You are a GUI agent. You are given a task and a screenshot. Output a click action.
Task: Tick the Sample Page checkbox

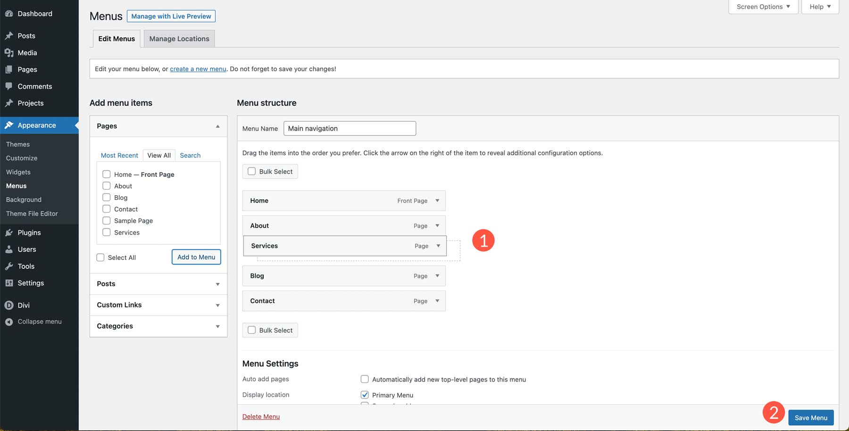click(x=107, y=221)
